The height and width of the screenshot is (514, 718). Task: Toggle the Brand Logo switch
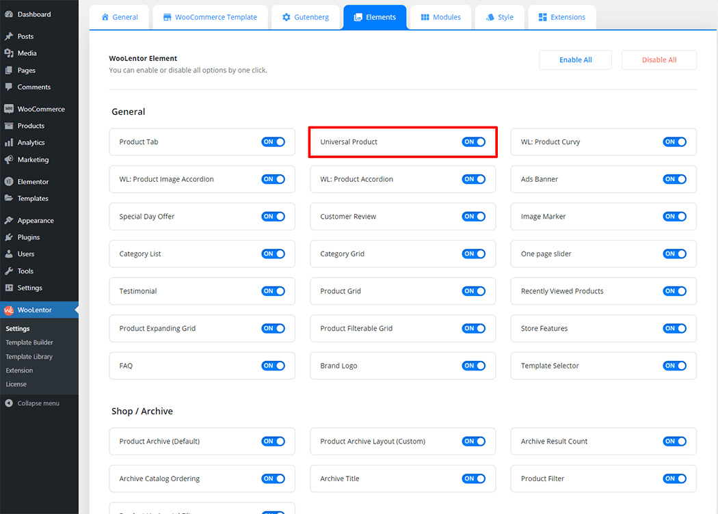pos(473,366)
